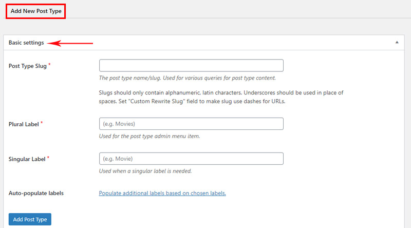Click the 'Used for the post type admin menu' hint
Viewport: 411px width, 228px height.
150,136
